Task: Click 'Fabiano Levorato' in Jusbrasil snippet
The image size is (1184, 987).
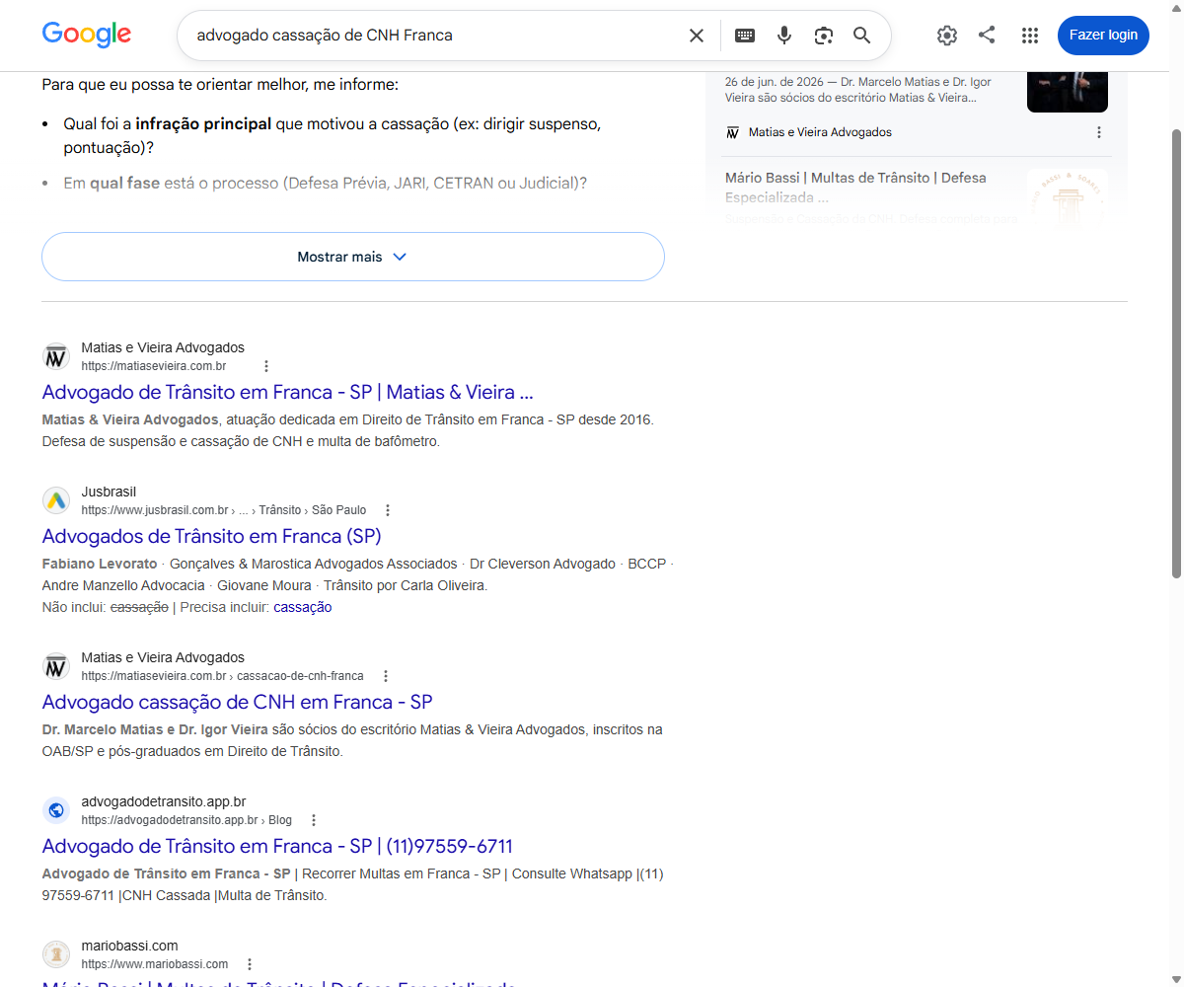Action: coord(100,564)
